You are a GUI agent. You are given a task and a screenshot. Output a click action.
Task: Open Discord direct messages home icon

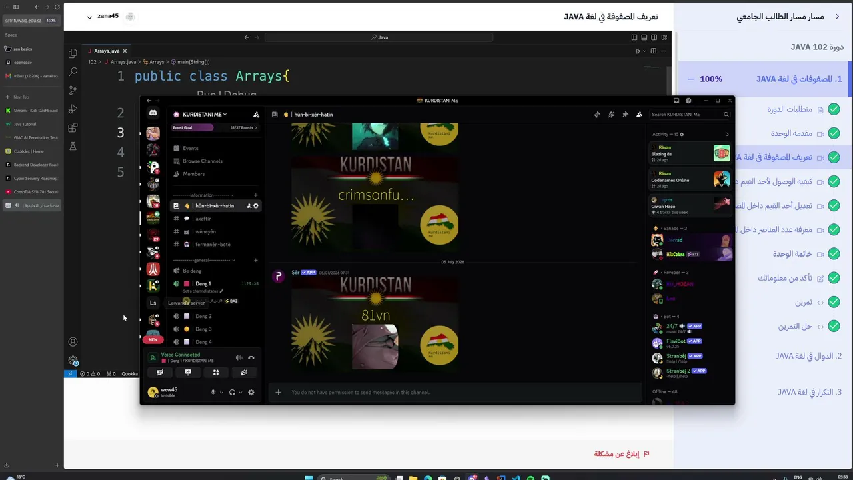(153, 114)
